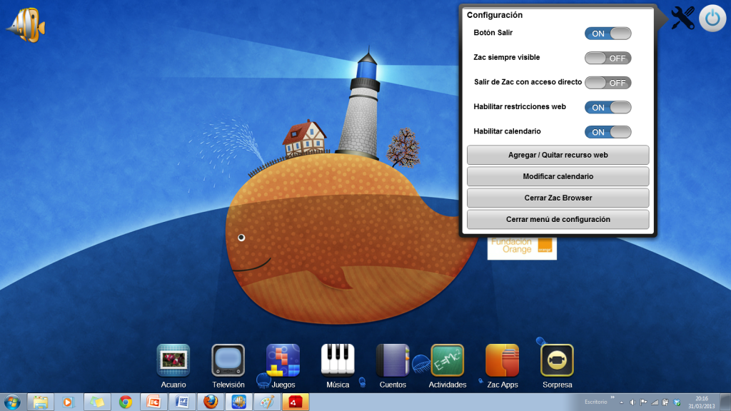Open the Cuentos stories section

pos(392,360)
